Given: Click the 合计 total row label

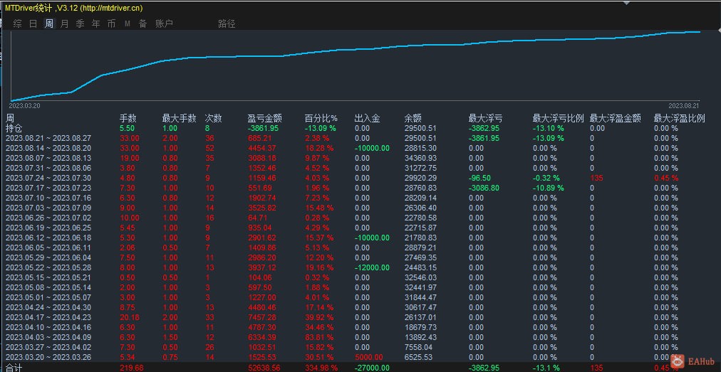Looking at the screenshot, I should coord(14,368).
